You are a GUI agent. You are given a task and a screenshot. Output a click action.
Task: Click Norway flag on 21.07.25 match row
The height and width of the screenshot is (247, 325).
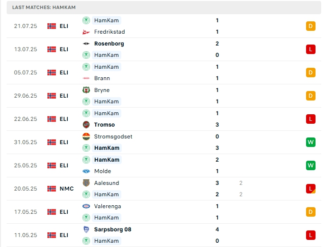[x=52, y=26]
